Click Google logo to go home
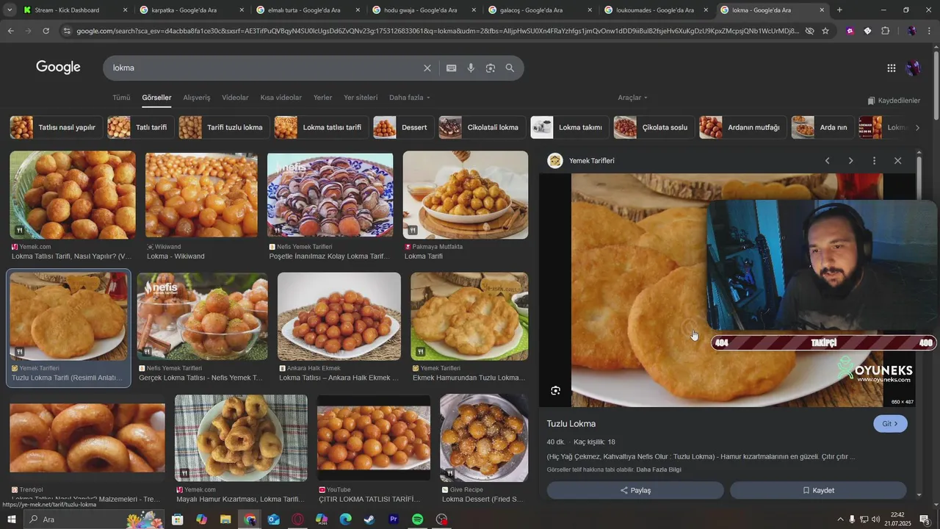This screenshot has width=940, height=529. (58, 68)
